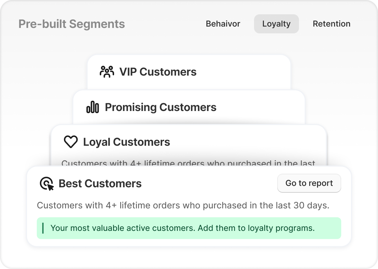Viewport: 378px width, 269px height.
Task: Select the Loyalty tab
Action: (x=276, y=24)
